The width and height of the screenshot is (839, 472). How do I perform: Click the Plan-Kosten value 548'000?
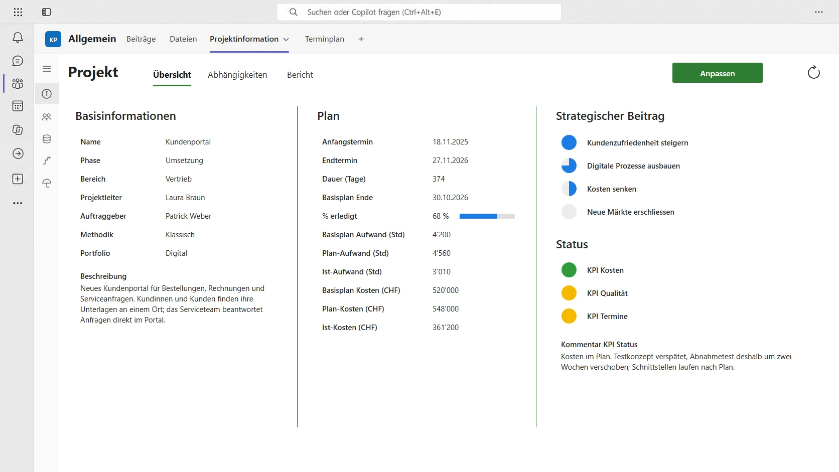[446, 309]
